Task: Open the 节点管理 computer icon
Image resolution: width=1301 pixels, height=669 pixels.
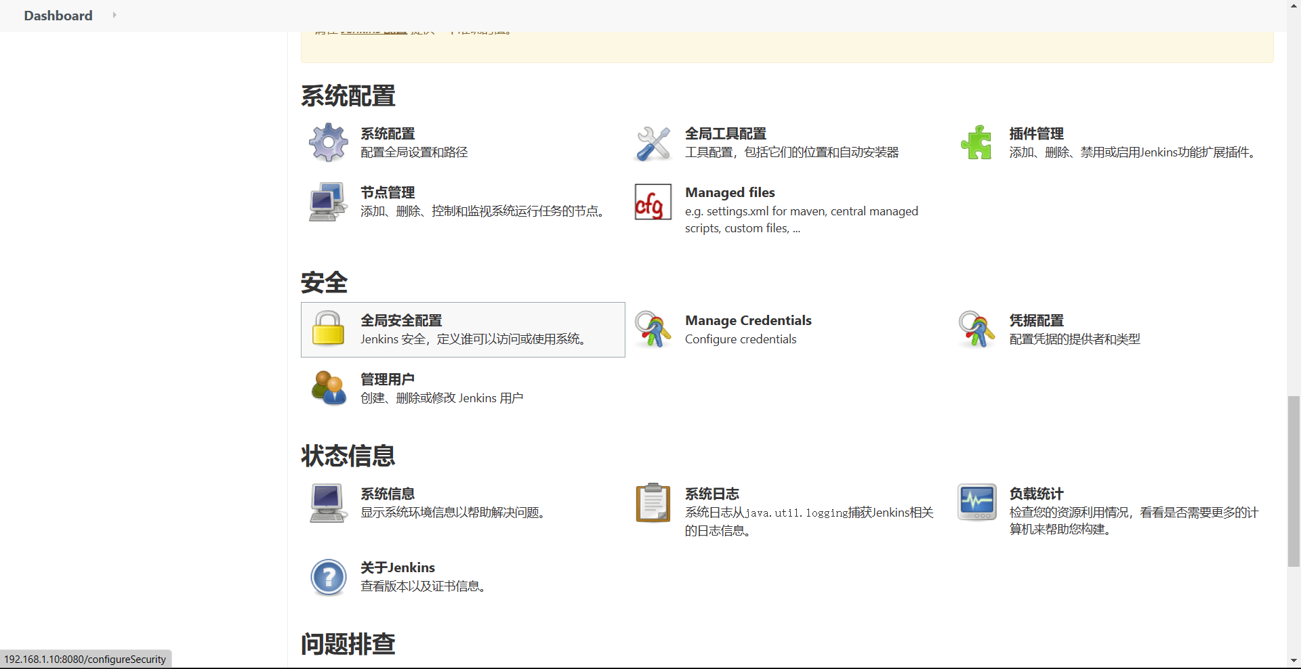Action: pos(328,202)
